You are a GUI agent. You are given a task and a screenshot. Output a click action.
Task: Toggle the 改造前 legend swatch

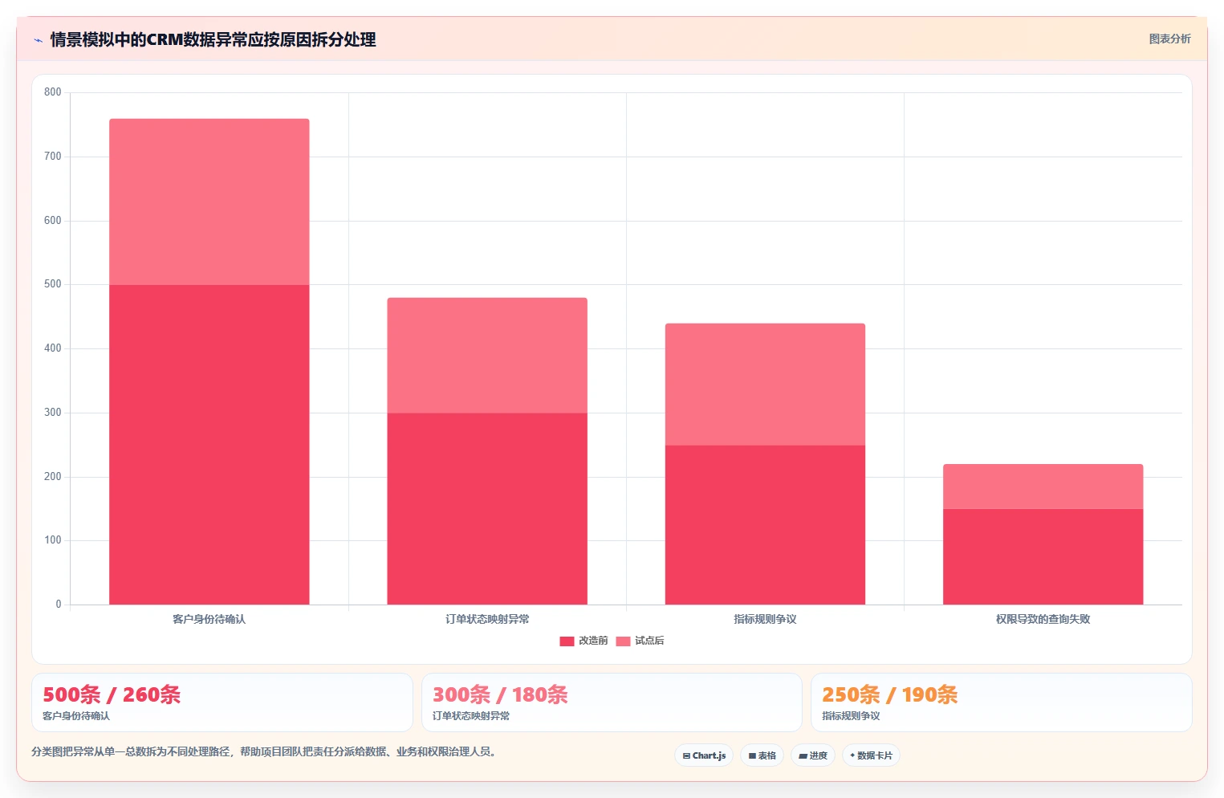[x=567, y=641]
